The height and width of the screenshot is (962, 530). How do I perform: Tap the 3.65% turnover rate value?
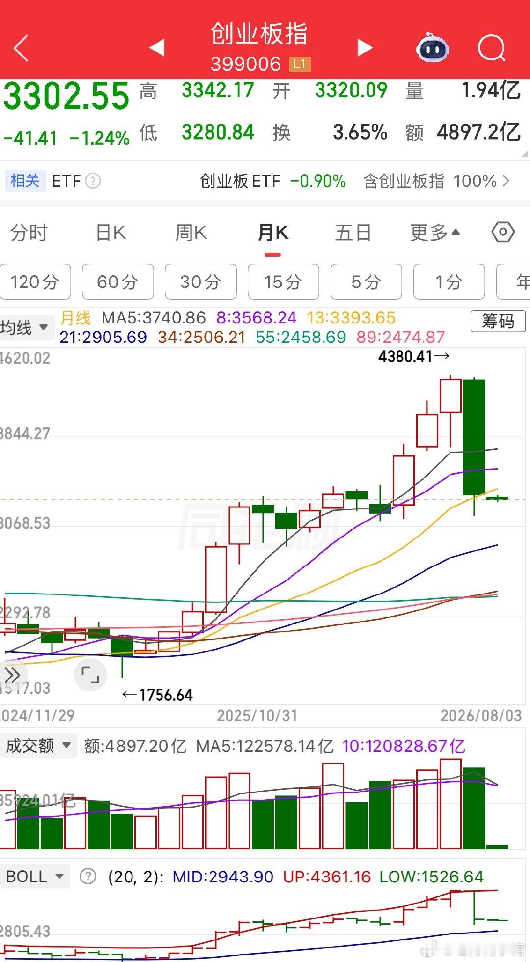click(x=360, y=132)
